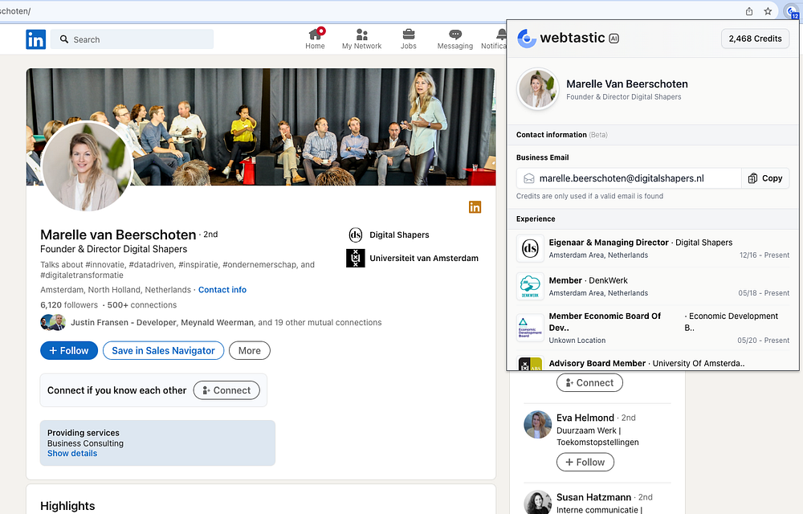Click the 6,120 followers text
The height and width of the screenshot is (514, 803).
point(69,305)
